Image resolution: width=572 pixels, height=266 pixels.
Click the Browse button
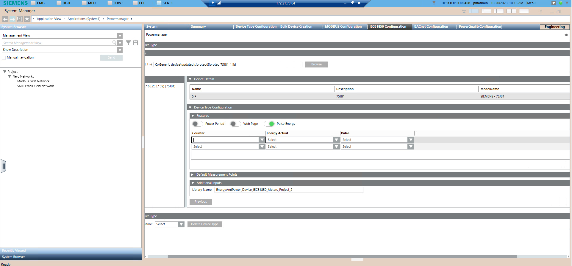[x=316, y=64]
